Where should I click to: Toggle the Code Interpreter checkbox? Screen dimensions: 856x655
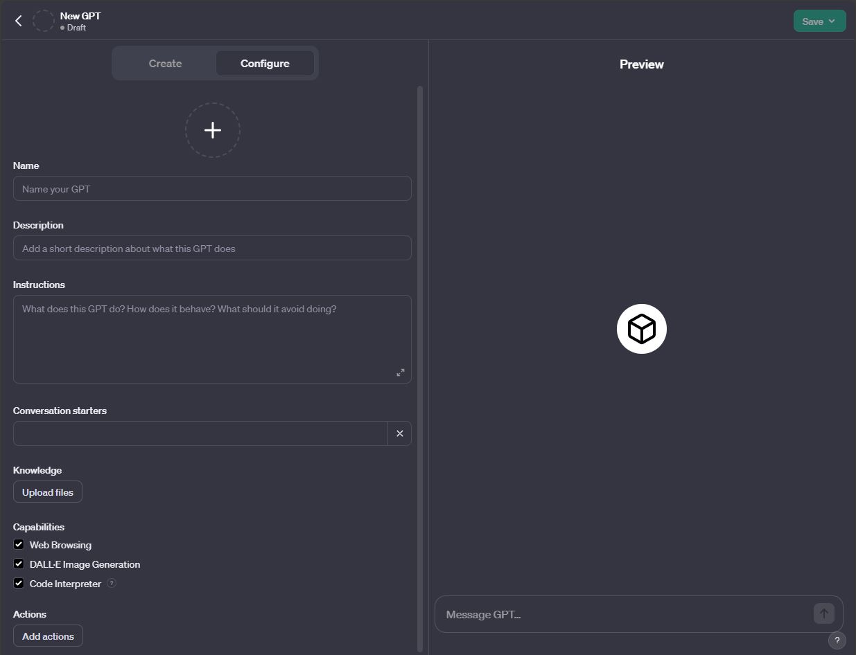coord(19,584)
